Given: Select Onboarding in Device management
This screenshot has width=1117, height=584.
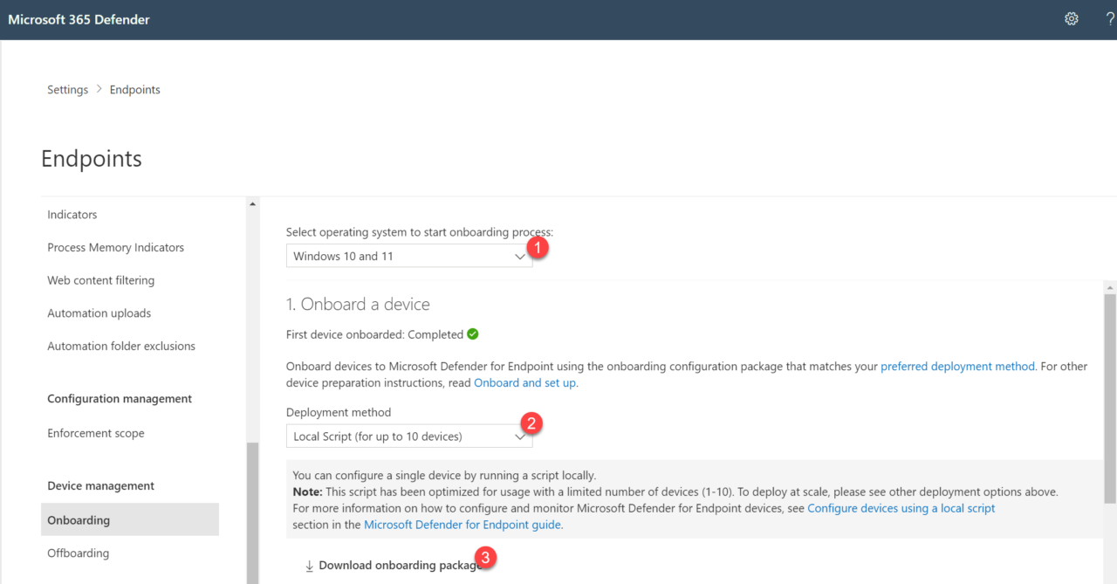Looking at the screenshot, I should pyautogui.click(x=130, y=519).
